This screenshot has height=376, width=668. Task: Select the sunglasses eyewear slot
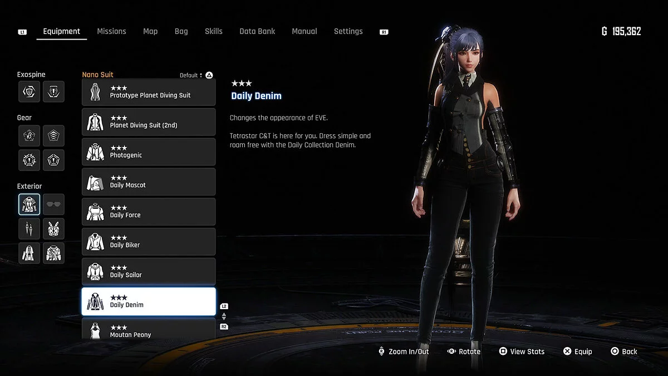pyautogui.click(x=53, y=204)
